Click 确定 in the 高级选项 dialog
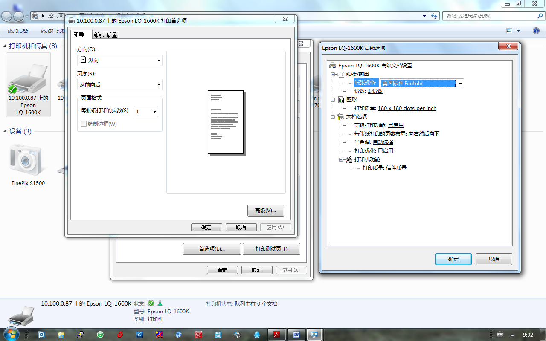 [453, 259]
